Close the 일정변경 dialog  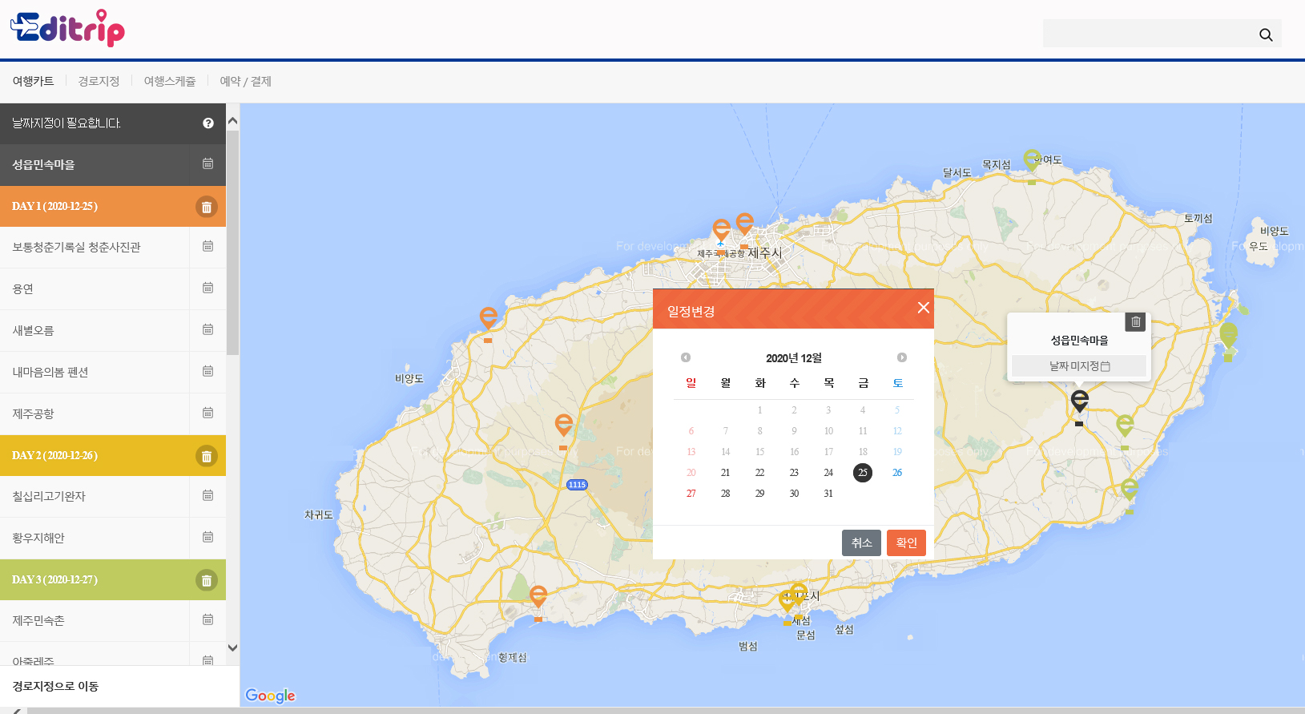923,308
